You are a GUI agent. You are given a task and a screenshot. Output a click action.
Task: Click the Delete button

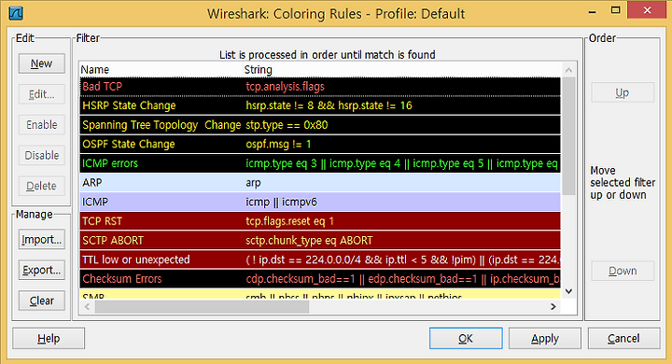[x=42, y=186]
